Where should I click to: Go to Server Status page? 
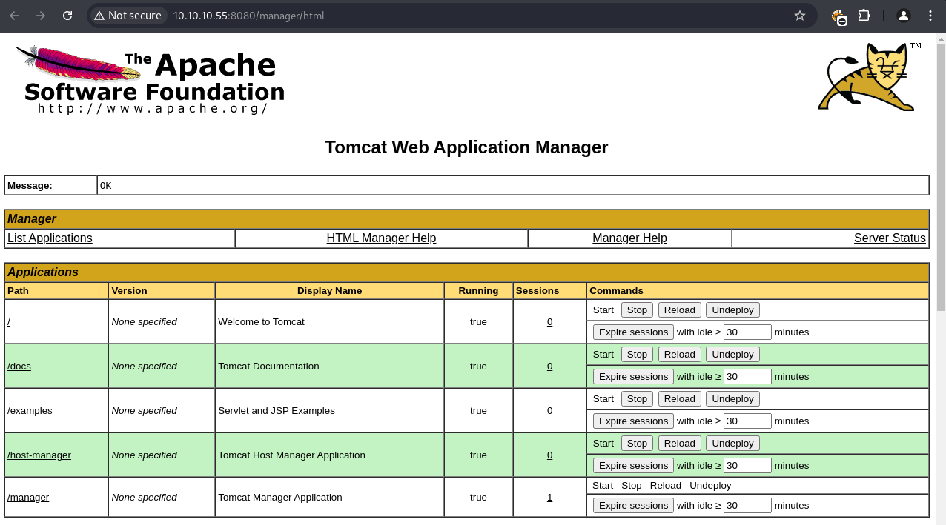[x=889, y=238]
